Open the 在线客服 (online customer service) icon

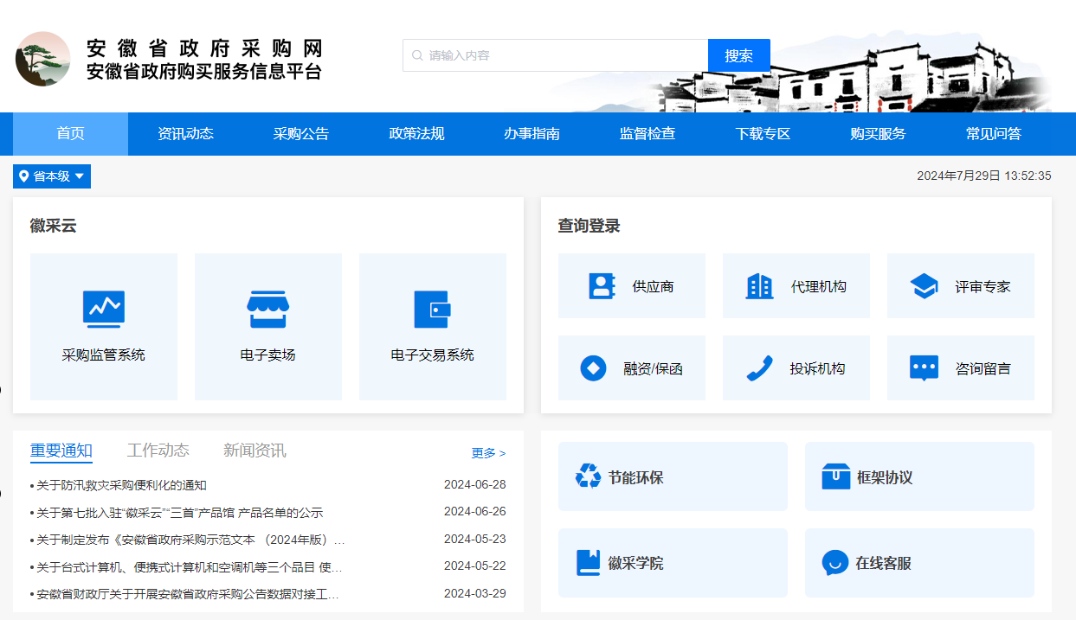[x=919, y=563]
